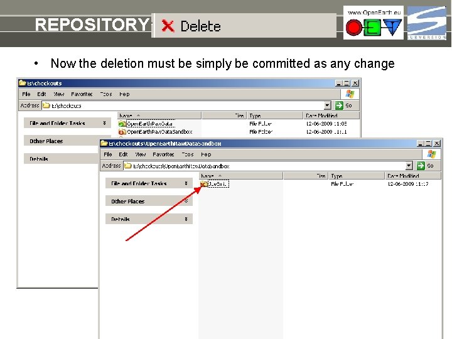Sort by Date Modified in E:\checkouts window
This screenshot has height=339, width=452.
point(331,116)
